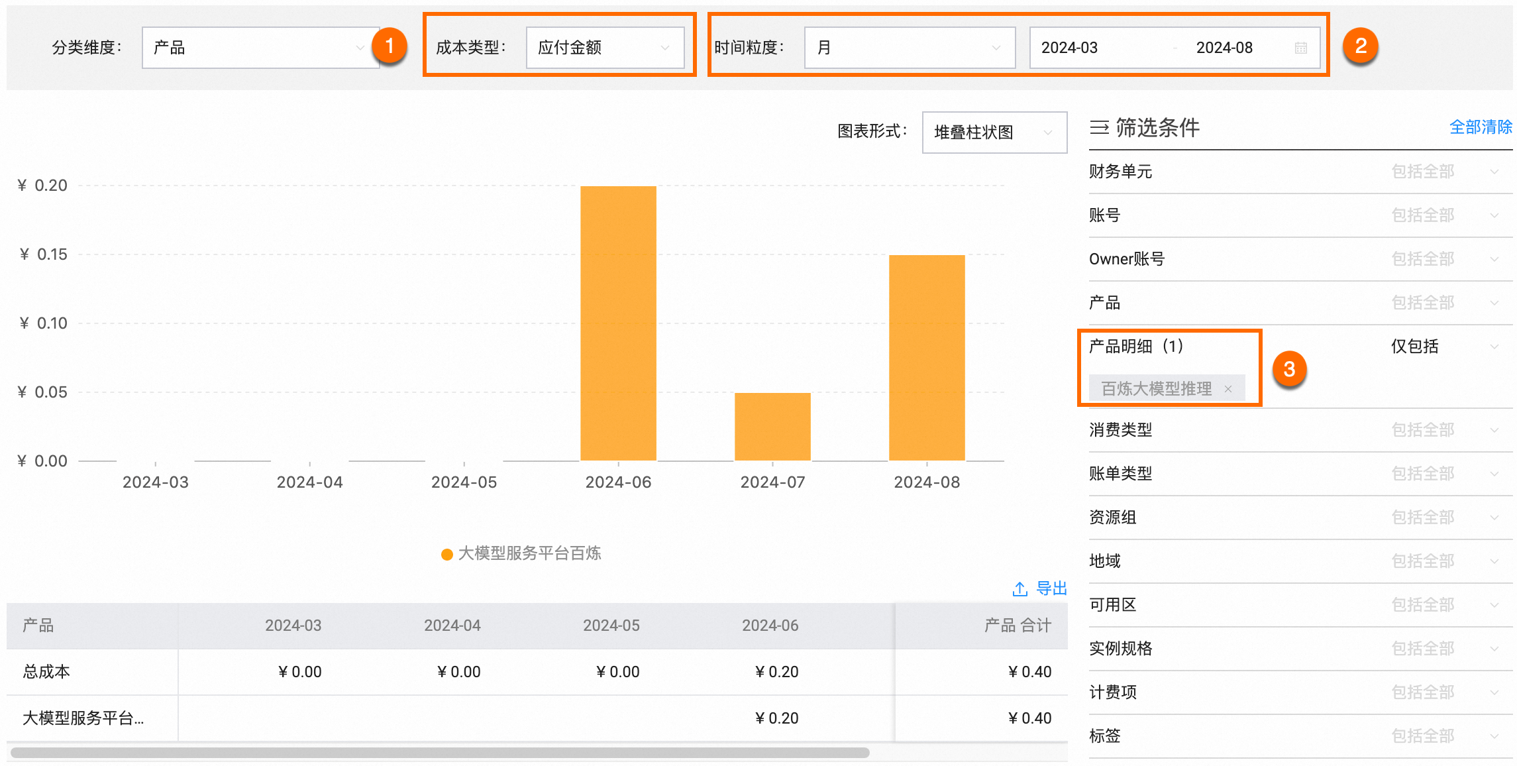The image size is (1517, 766).
Task: Click the 2024-04 table column header
Action: 452,626
